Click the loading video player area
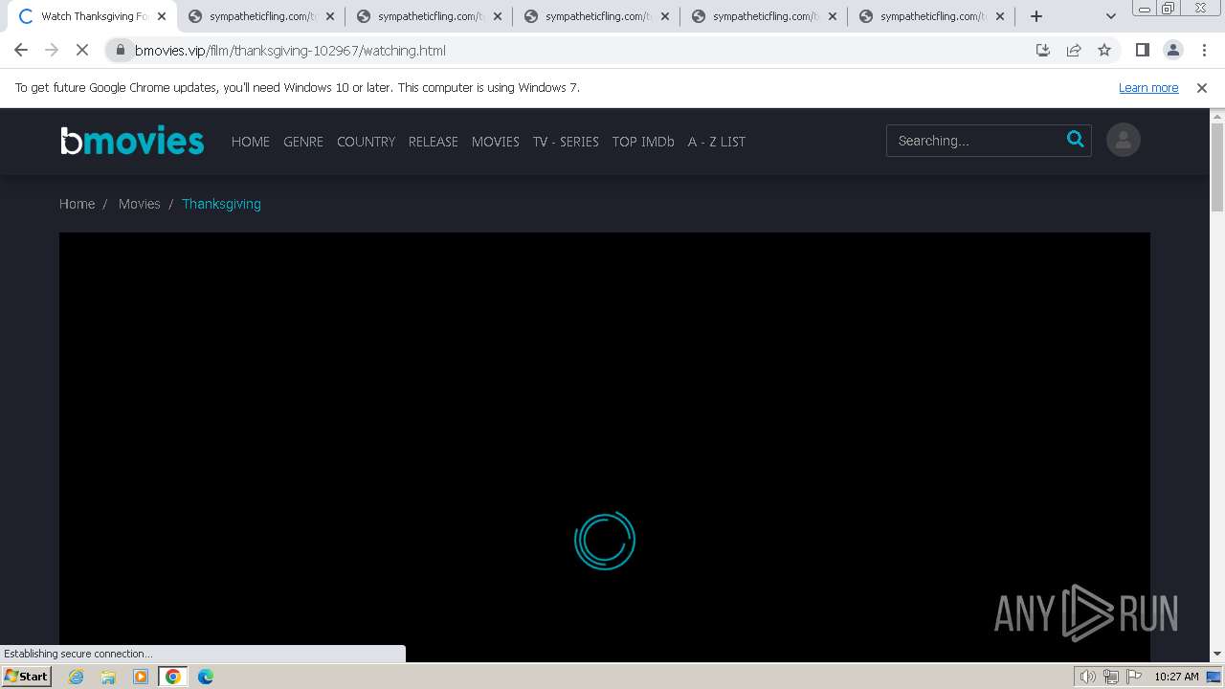This screenshot has height=689, width=1225. tap(605, 446)
